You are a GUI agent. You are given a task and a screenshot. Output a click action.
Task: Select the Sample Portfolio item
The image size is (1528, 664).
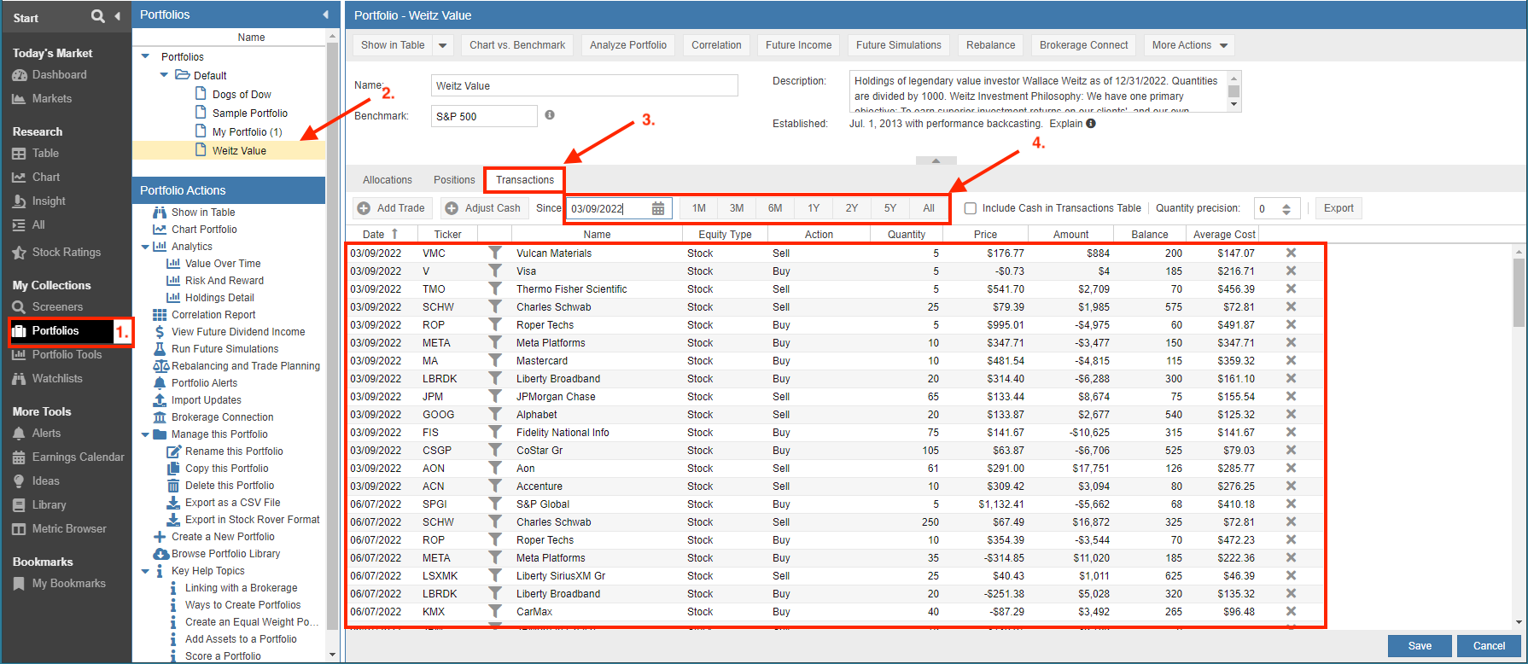249,114
